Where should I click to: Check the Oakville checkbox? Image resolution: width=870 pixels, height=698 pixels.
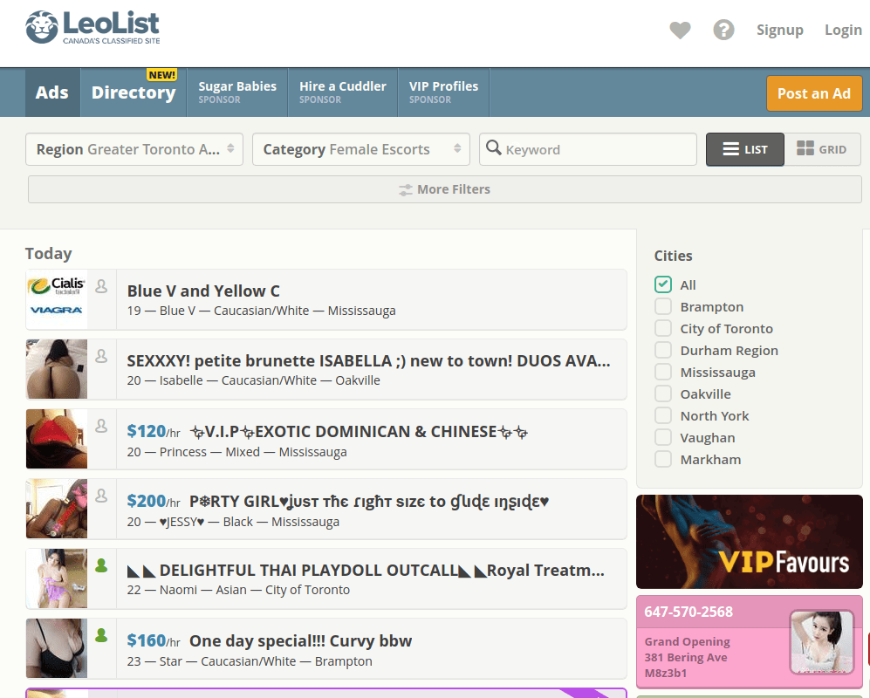(663, 393)
